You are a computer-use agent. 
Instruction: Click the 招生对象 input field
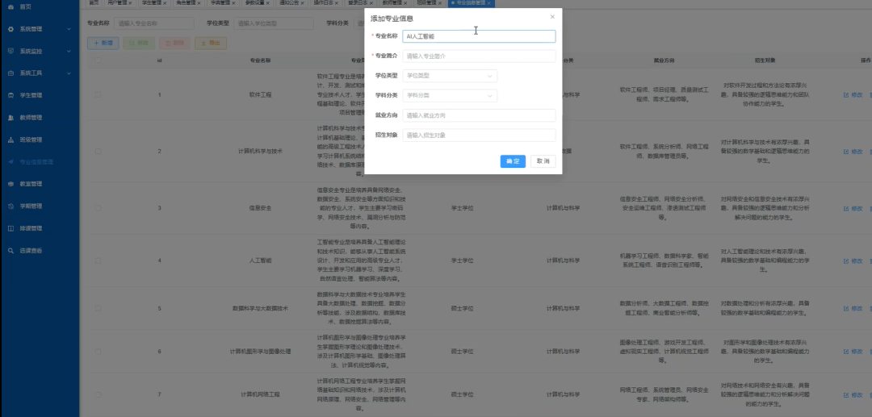(x=479, y=135)
